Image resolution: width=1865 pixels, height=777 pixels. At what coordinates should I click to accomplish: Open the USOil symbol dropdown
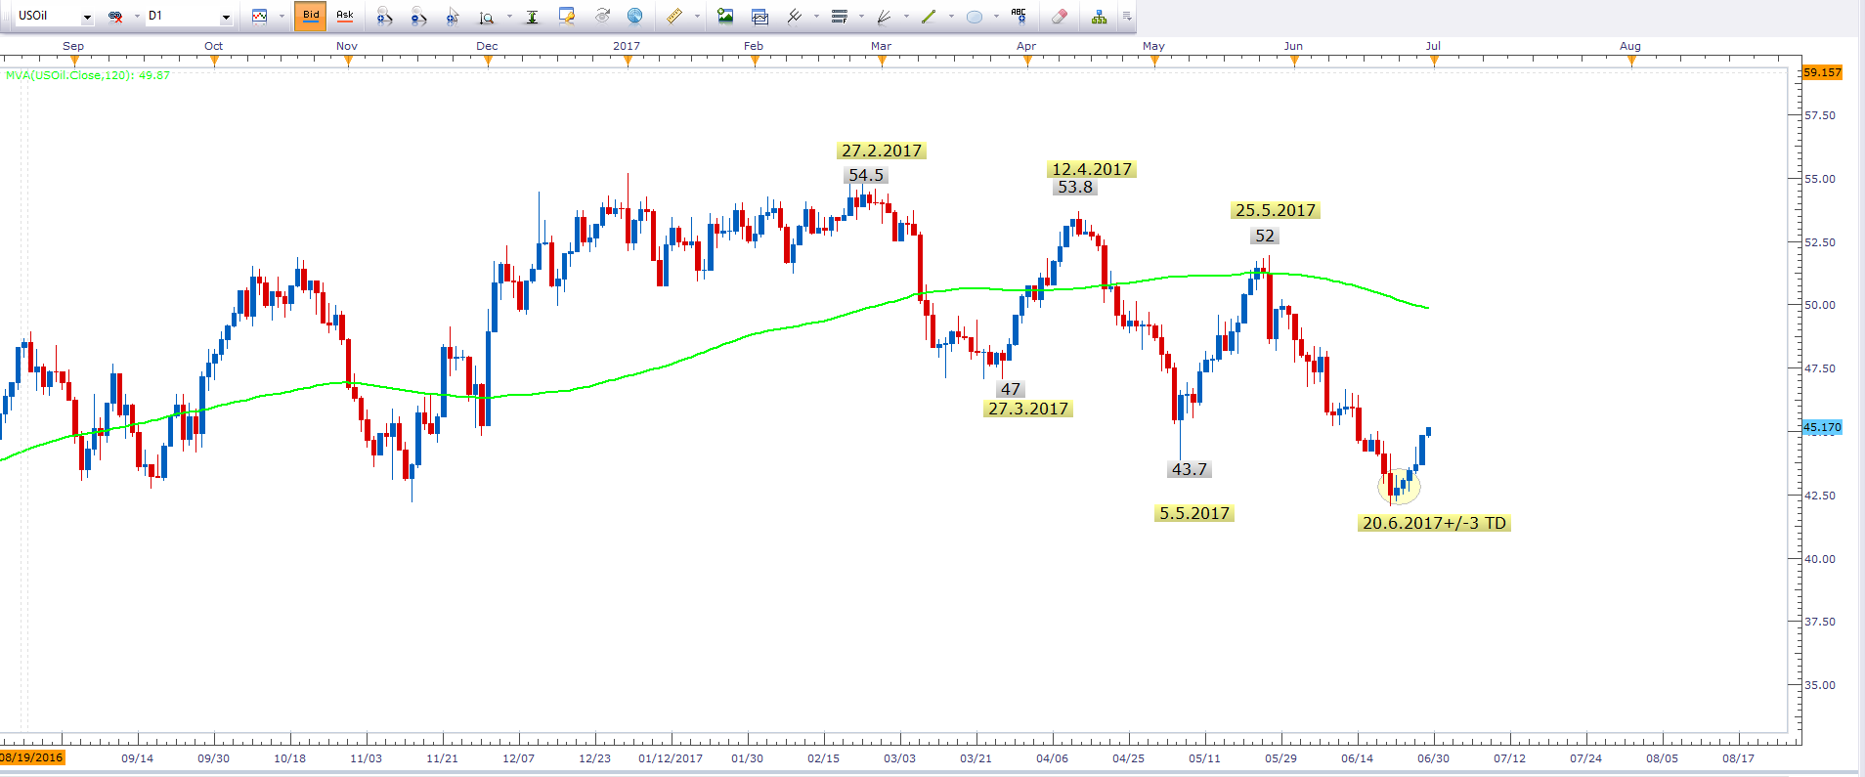pyautogui.click(x=87, y=17)
